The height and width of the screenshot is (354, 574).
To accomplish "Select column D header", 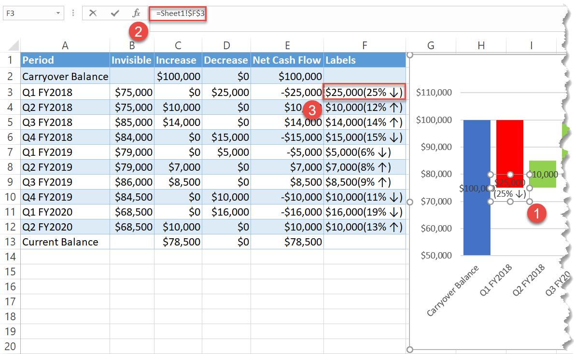I will [226, 45].
